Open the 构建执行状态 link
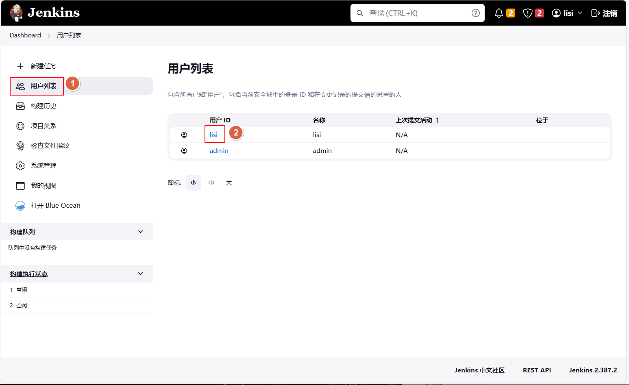This screenshot has width=629, height=385. [x=29, y=274]
